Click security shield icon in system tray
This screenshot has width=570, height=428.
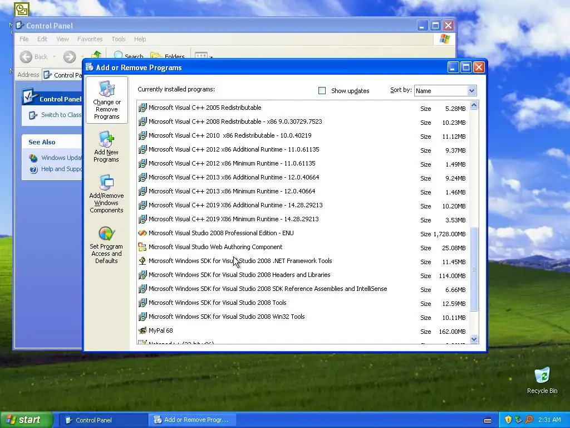(x=508, y=420)
